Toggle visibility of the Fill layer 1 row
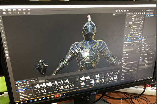Viewport: 157px width, 104px height. point(125,35)
